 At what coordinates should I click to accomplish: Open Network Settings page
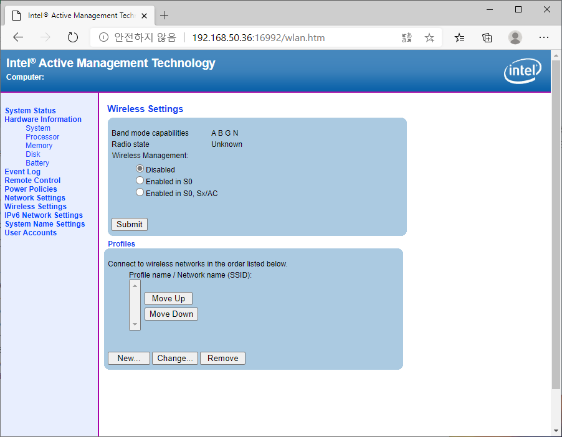click(35, 198)
